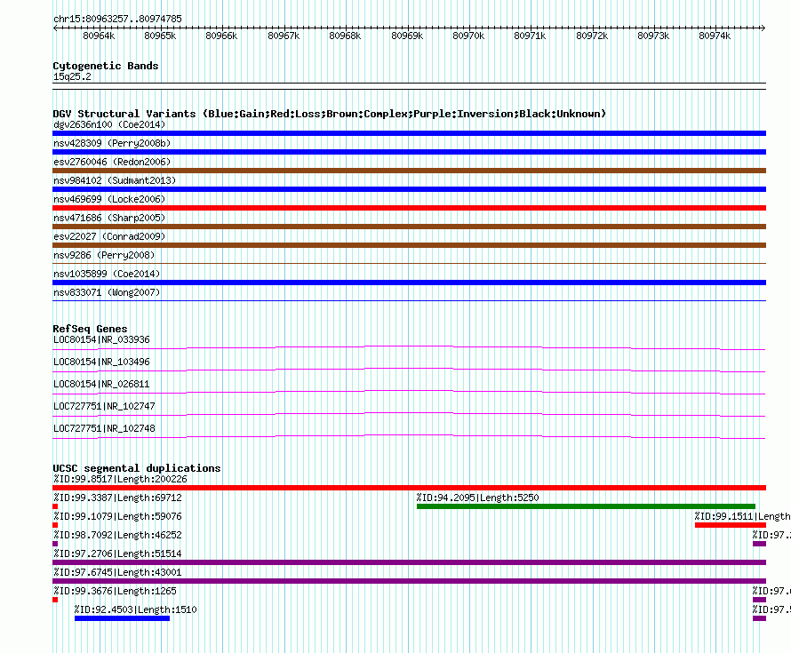Select the LOC80154|NR_103496 transcript
Screen dimensions: 791x653
[101, 362]
